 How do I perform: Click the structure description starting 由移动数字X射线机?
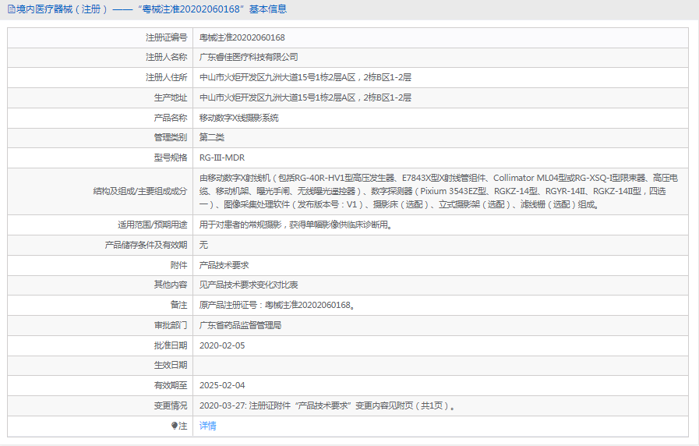pyautogui.click(x=439, y=191)
